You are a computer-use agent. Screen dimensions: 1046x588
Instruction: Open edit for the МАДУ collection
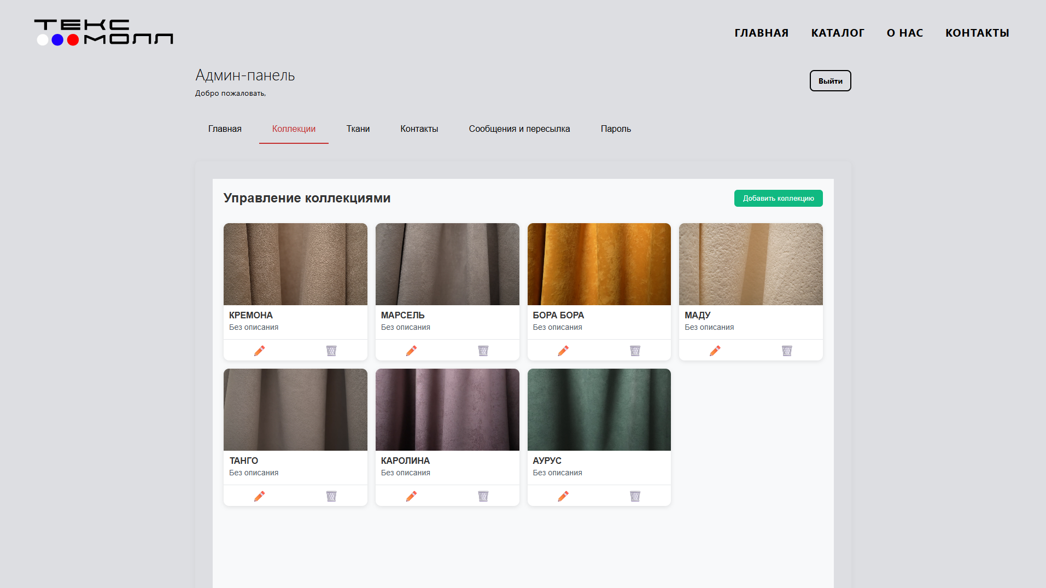pyautogui.click(x=715, y=351)
